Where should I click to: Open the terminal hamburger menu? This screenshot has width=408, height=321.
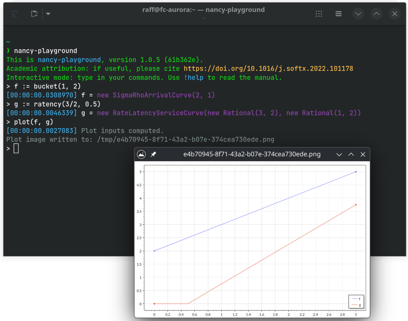[x=338, y=14]
